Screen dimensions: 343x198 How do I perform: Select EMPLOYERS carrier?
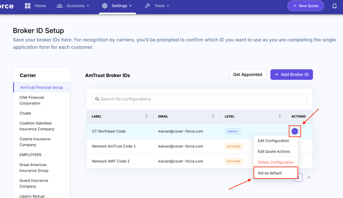click(30, 155)
